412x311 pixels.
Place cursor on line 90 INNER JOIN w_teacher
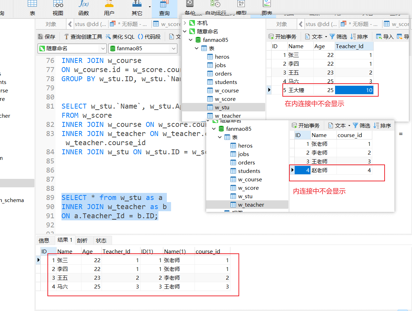coord(114,207)
